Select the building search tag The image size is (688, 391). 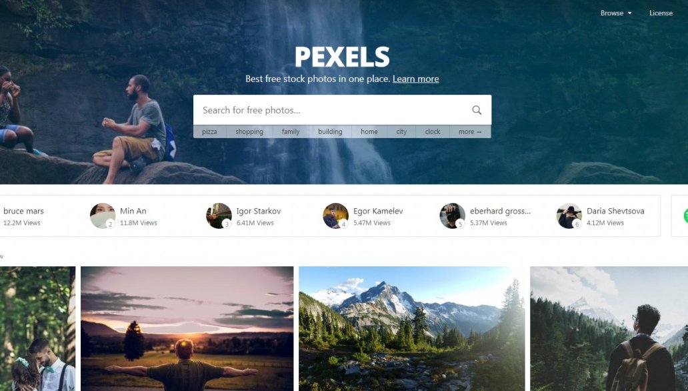[330, 132]
